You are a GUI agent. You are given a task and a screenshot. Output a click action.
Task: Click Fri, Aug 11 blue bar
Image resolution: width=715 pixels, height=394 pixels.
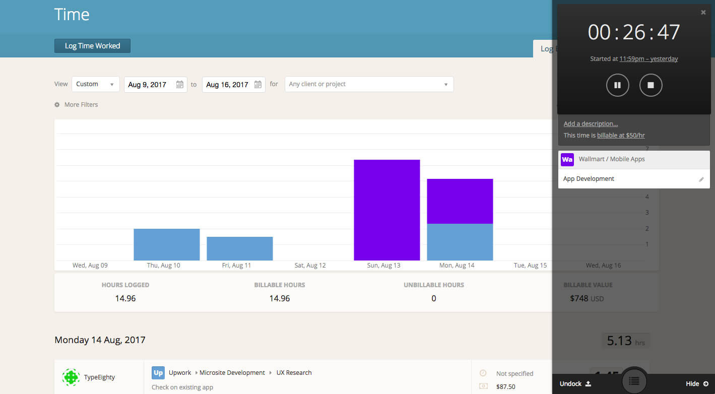pos(240,248)
